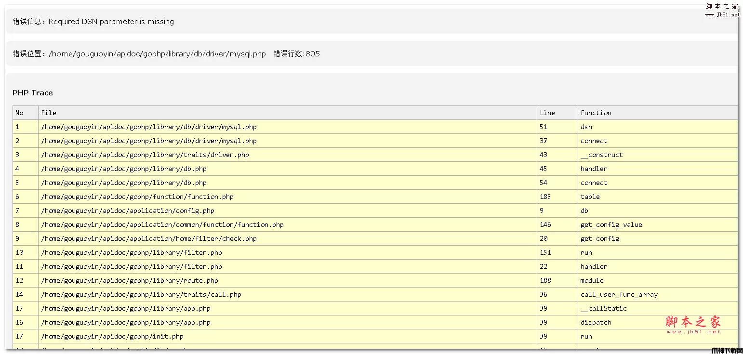Select the get_config_value entry in row 8
Image resolution: width=743 pixels, height=354 pixels.
611,224
